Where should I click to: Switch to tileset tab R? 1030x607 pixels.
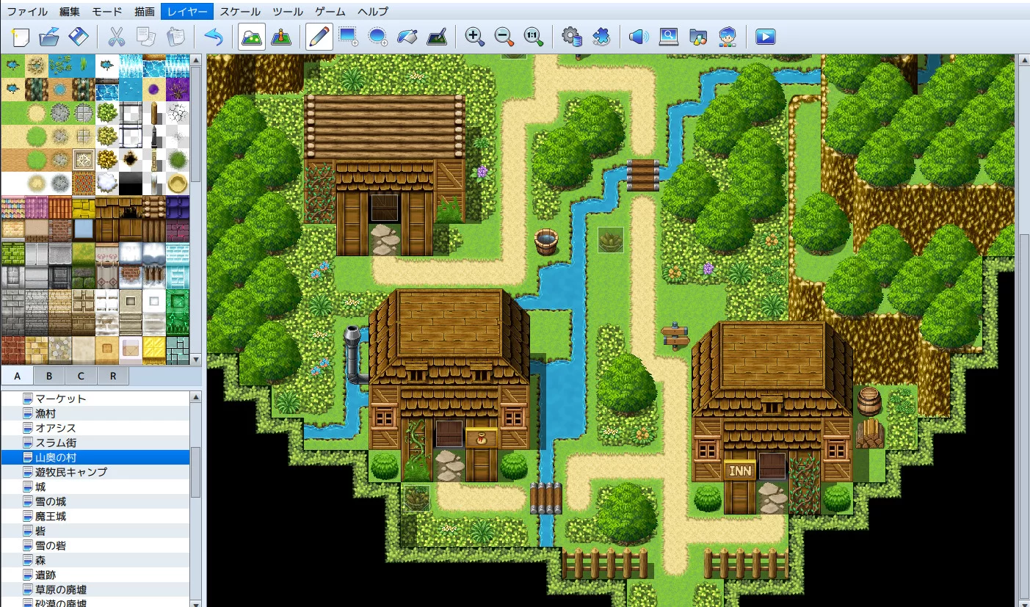pos(114,375)
